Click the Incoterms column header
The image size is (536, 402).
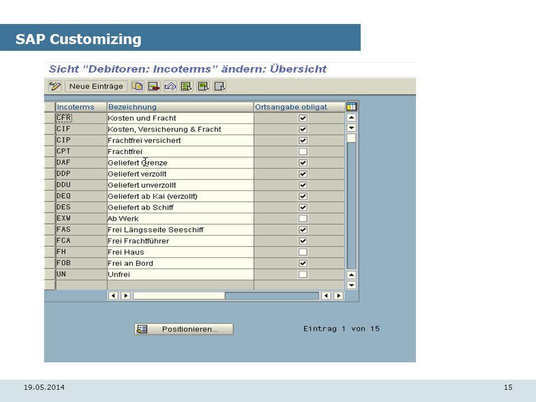[82, 107]
